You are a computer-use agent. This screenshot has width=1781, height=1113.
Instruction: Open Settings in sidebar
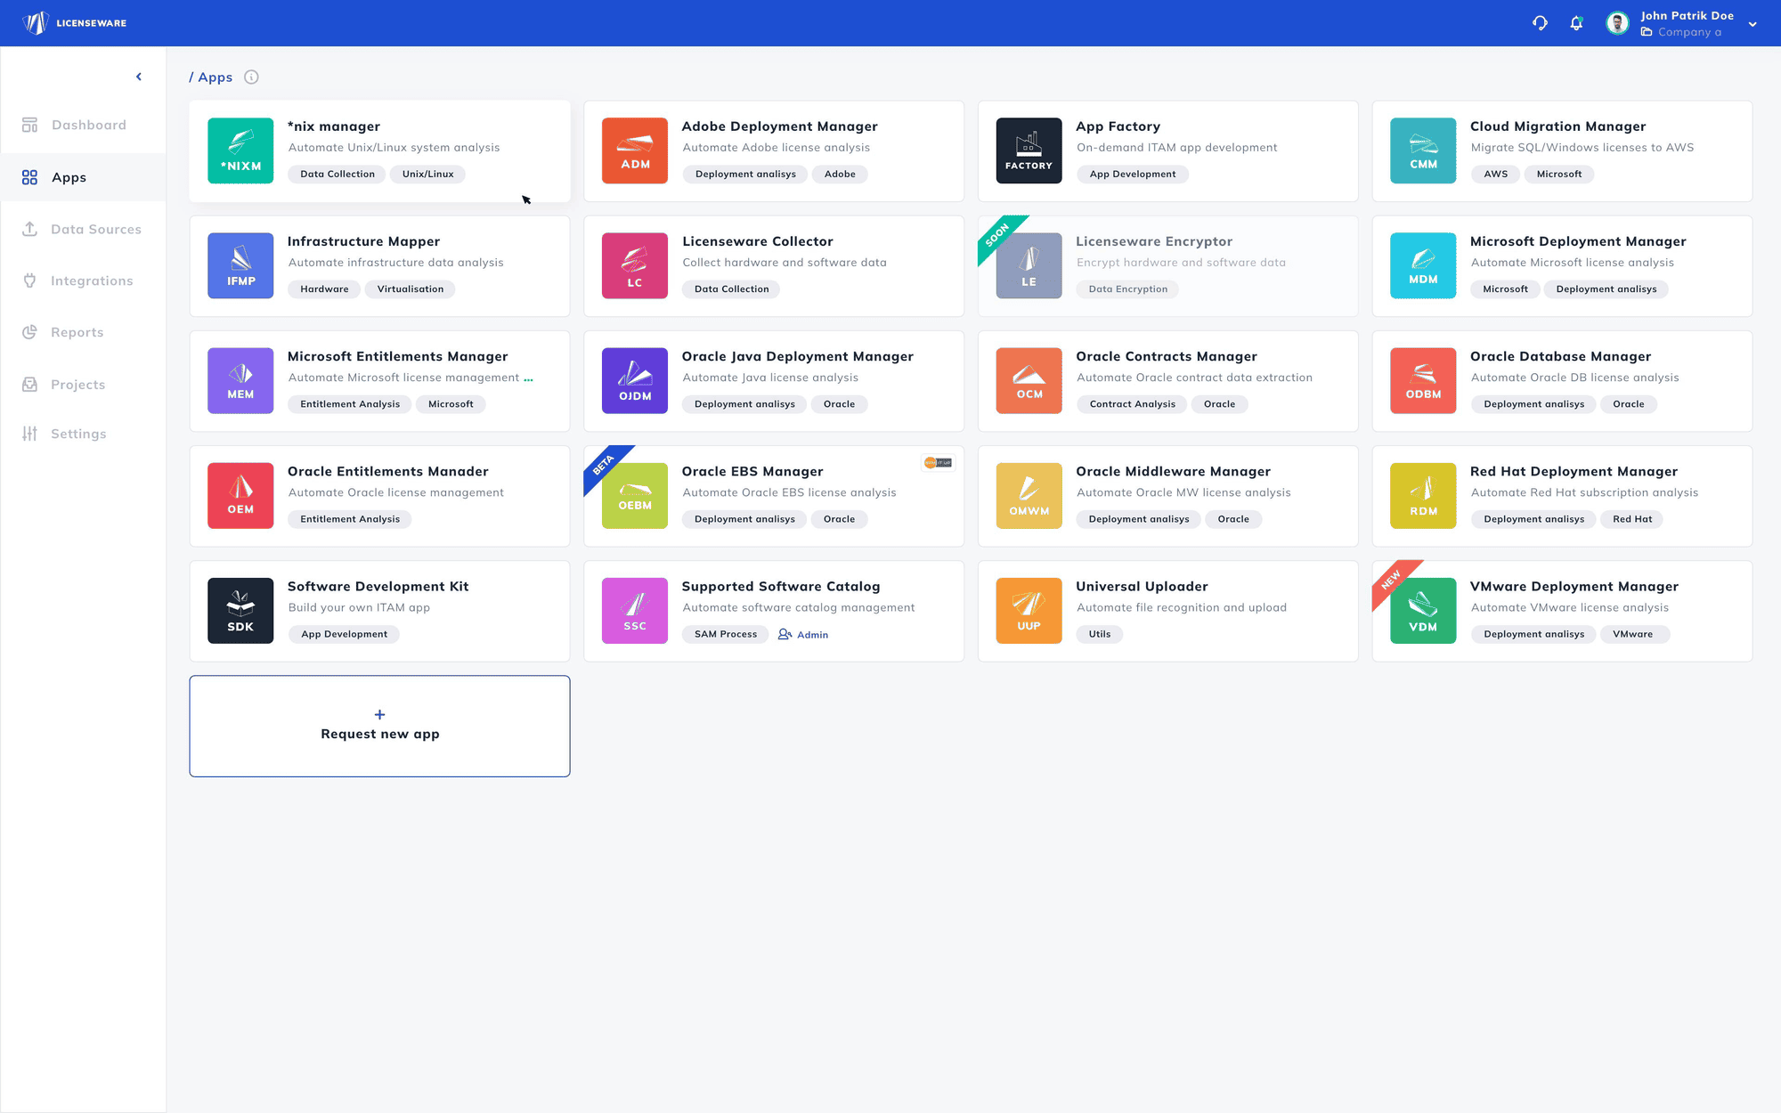[x=83, y=434]
